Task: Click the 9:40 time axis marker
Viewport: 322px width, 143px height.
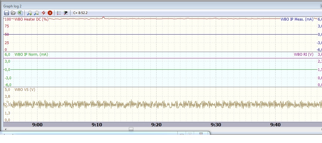Action: point(275,125)
